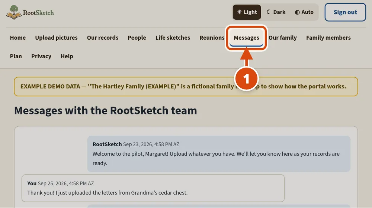Screen dimensions: 372x208
Task: Open the Privacy page
Action: point(41,56)
